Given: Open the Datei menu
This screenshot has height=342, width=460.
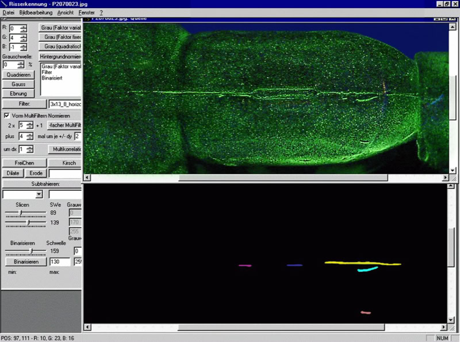Looking at the screenshot, I should tap(9, 12).
